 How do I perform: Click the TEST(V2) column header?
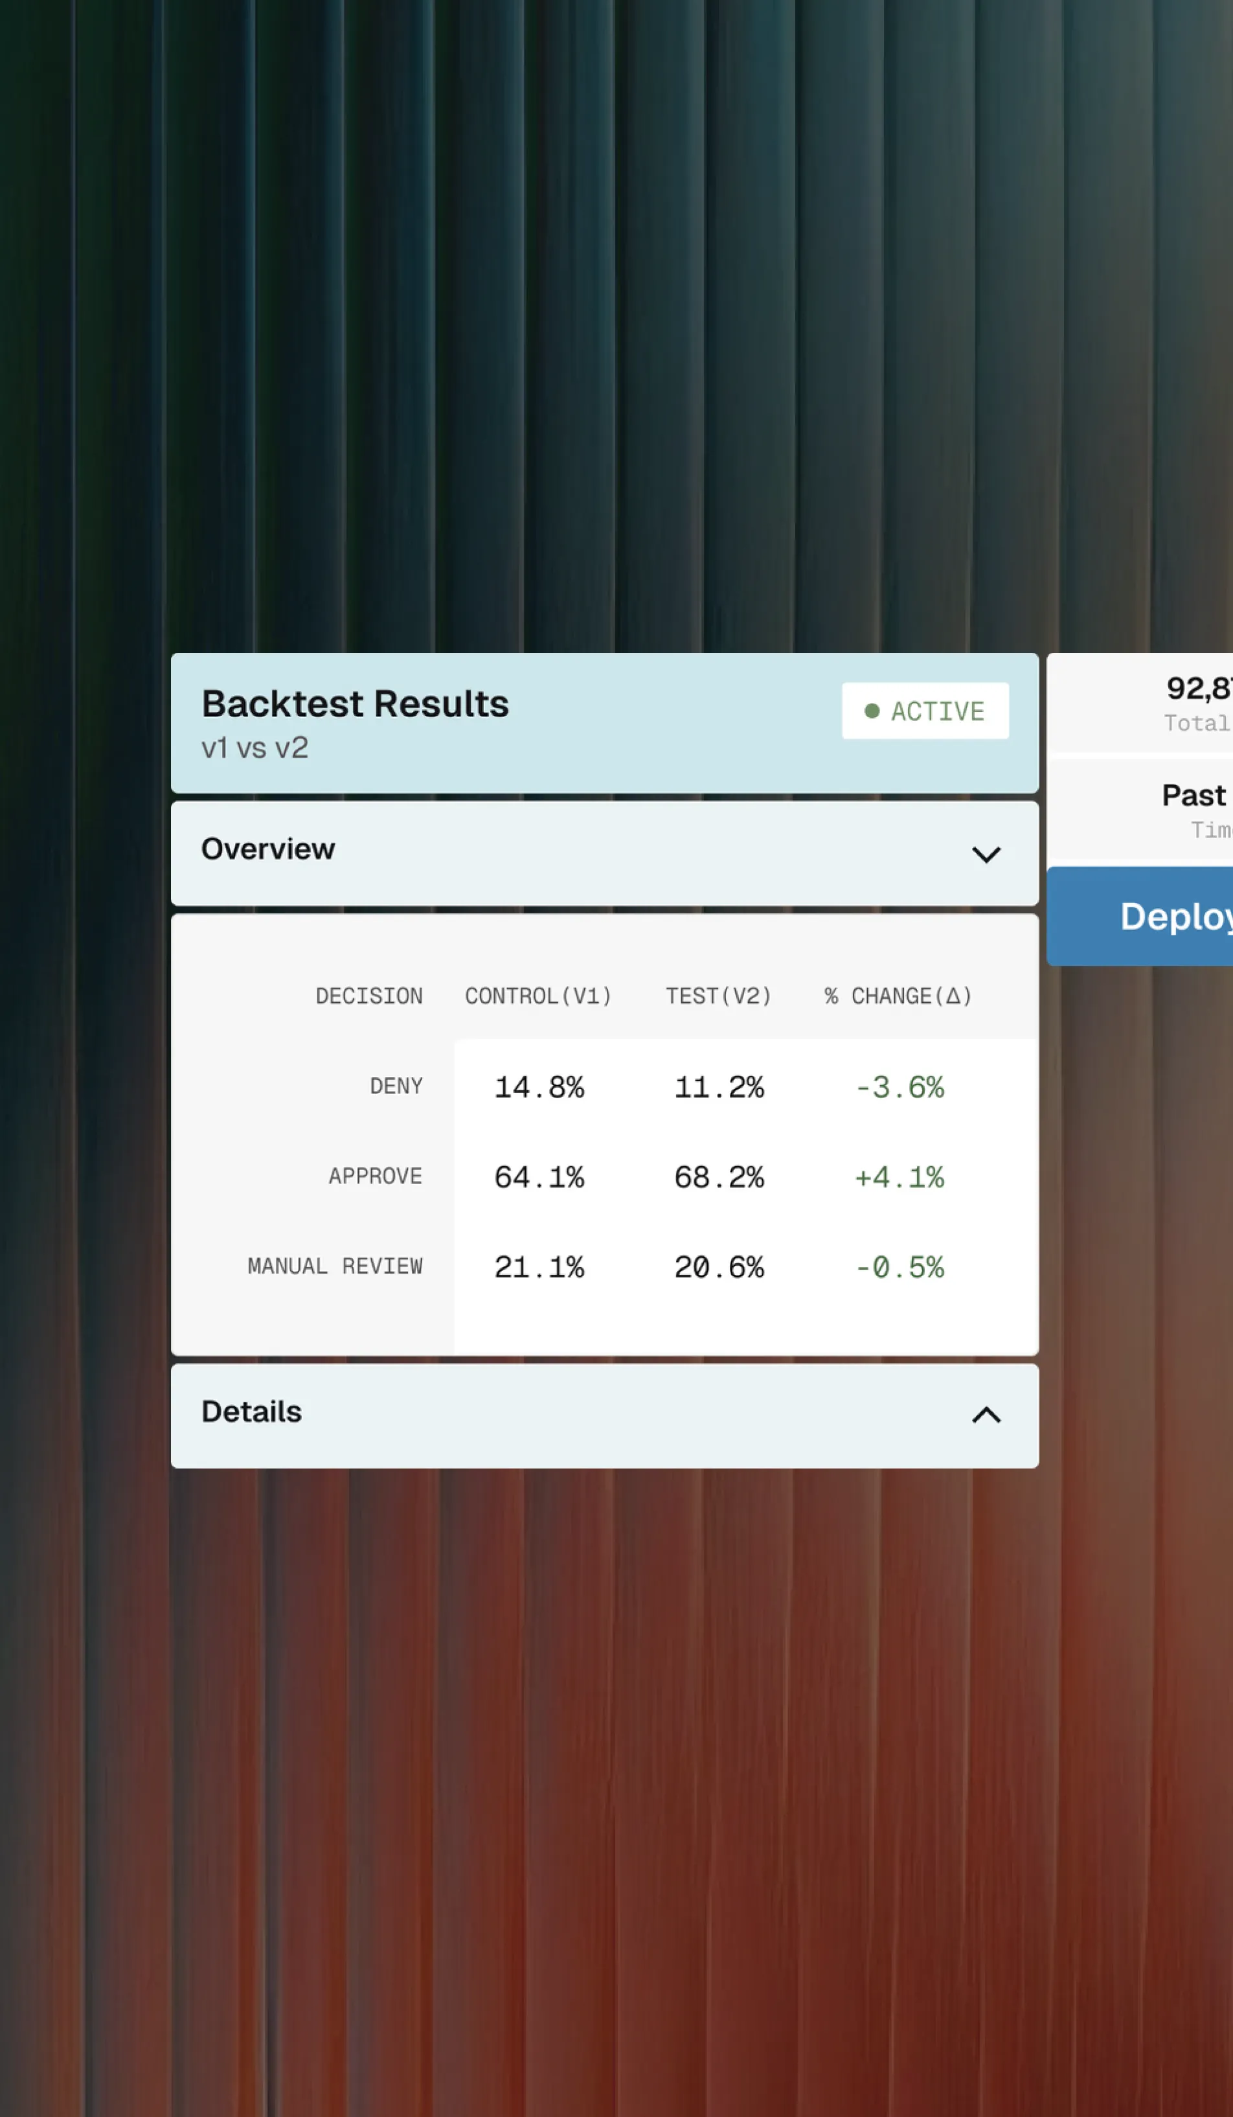click(718, 996)
